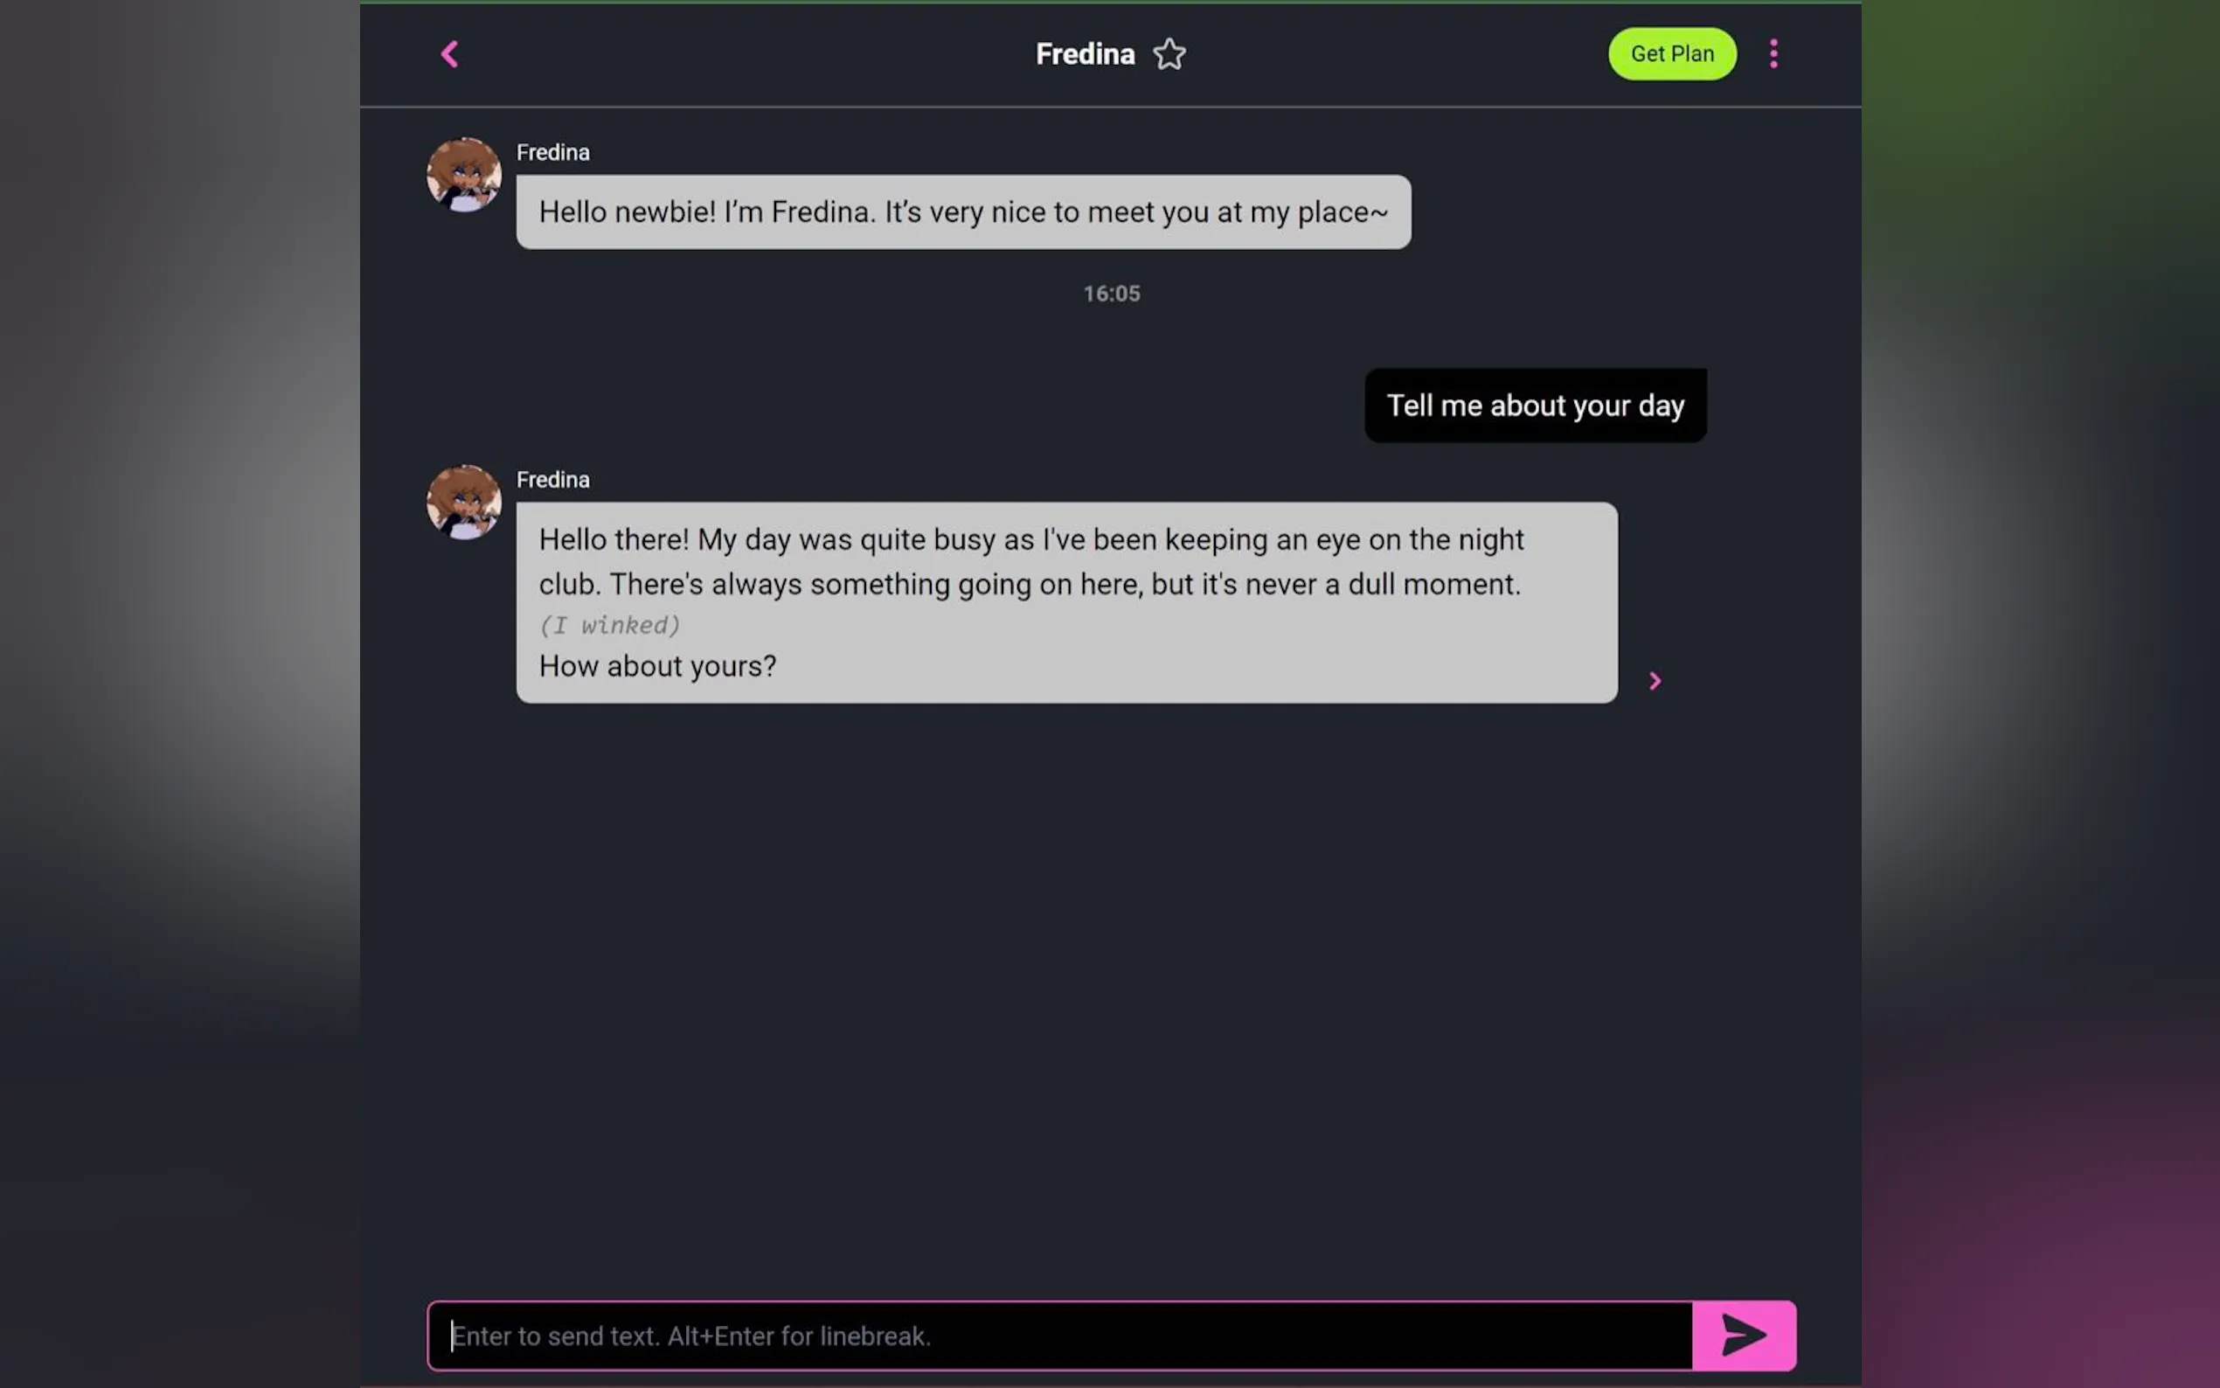Click the "How about yours?" line
Viewport: 2220px width, 1388px height.
pyautogui.click(x=657, y=666)
